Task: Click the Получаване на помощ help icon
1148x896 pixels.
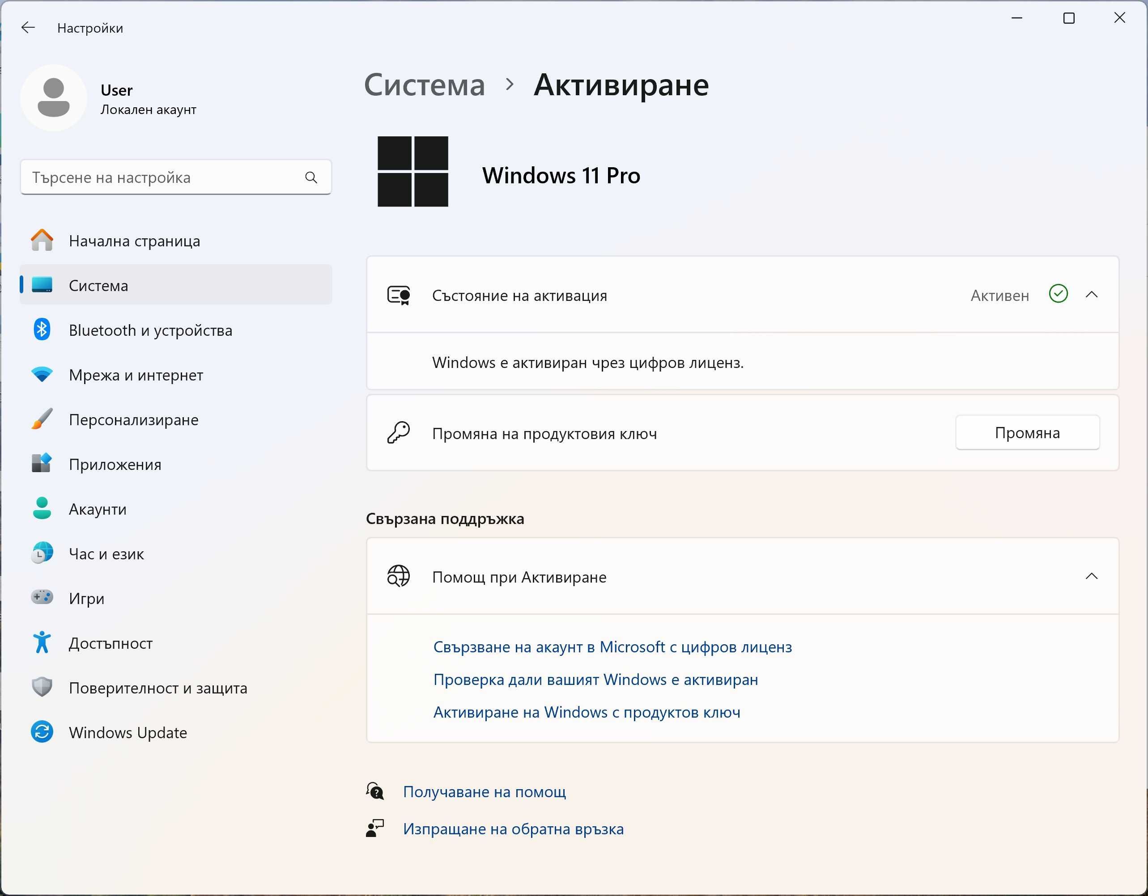Action: point(375,791)
